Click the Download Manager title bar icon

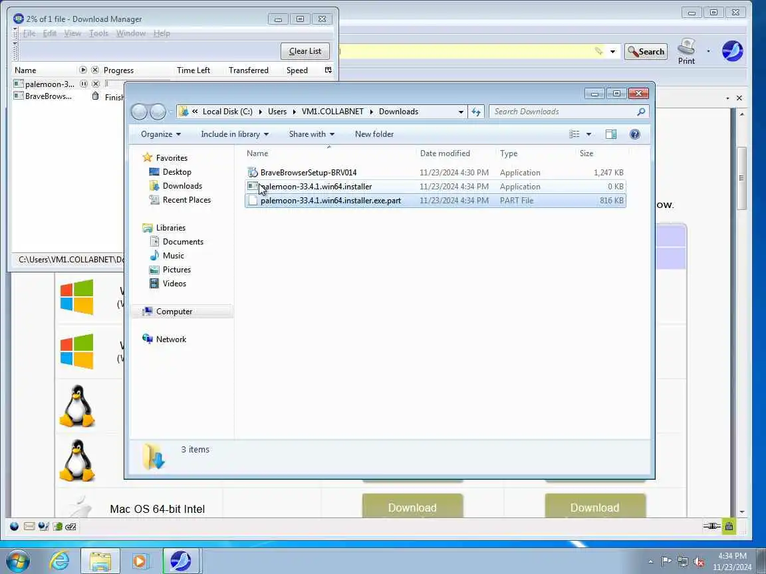[19, 19]
